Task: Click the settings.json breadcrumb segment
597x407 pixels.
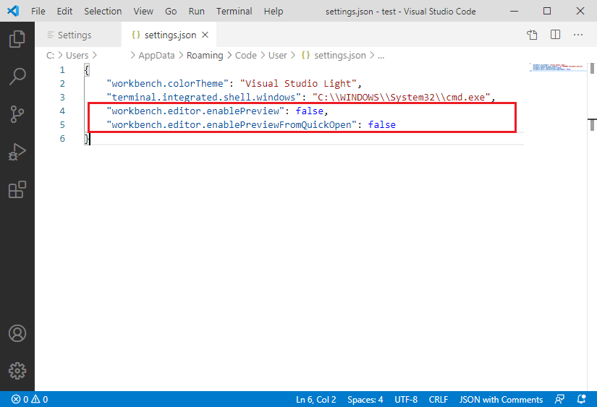Action: pyautogui.click(x=334, y=56)
